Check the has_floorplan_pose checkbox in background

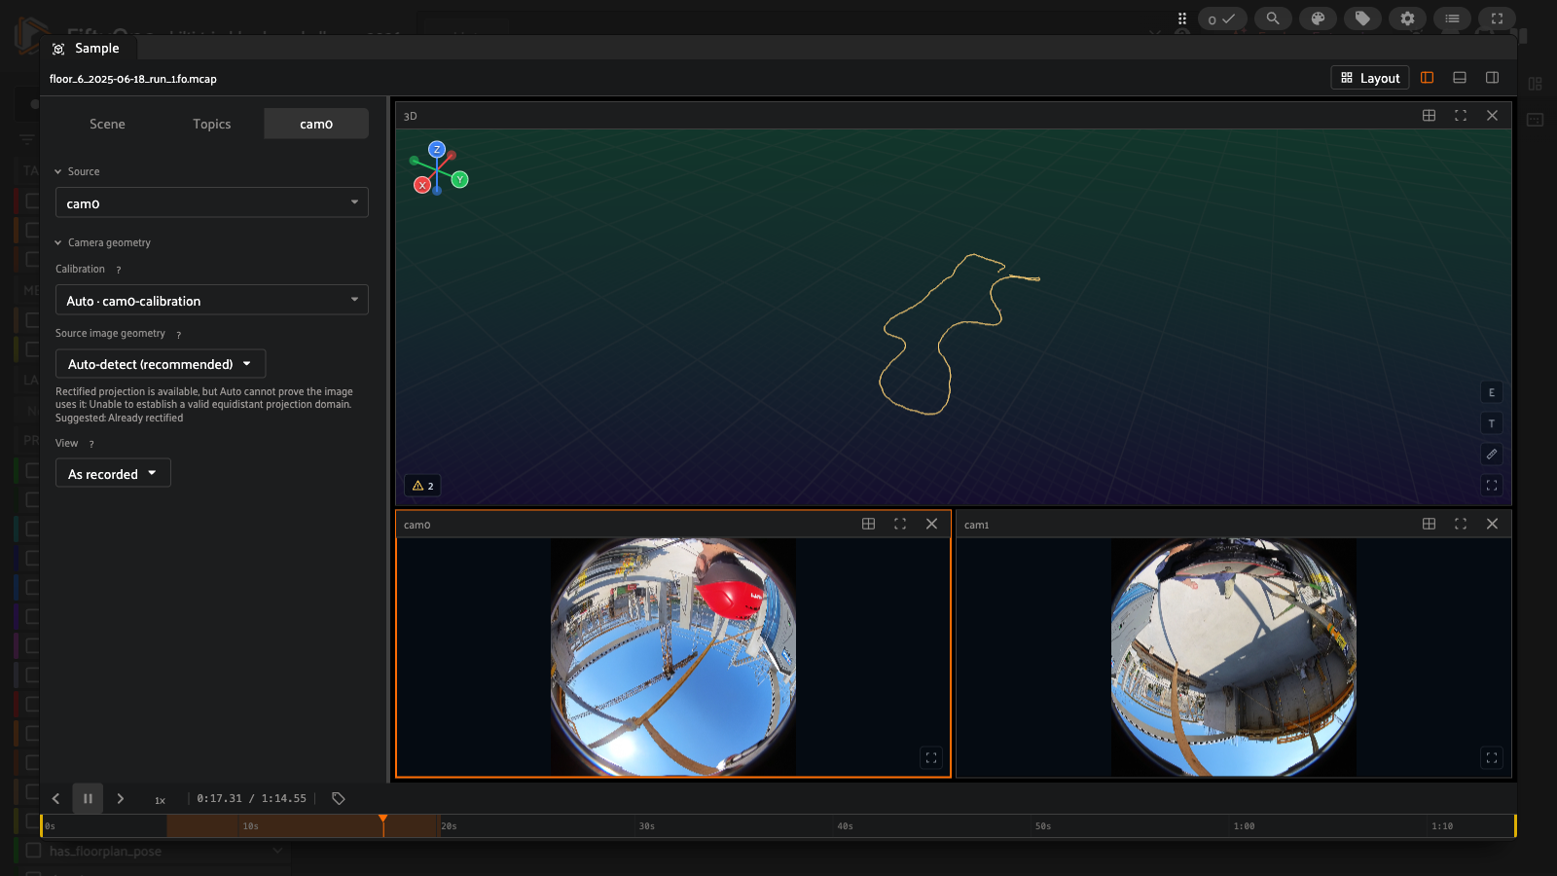[x=33, y=851]
